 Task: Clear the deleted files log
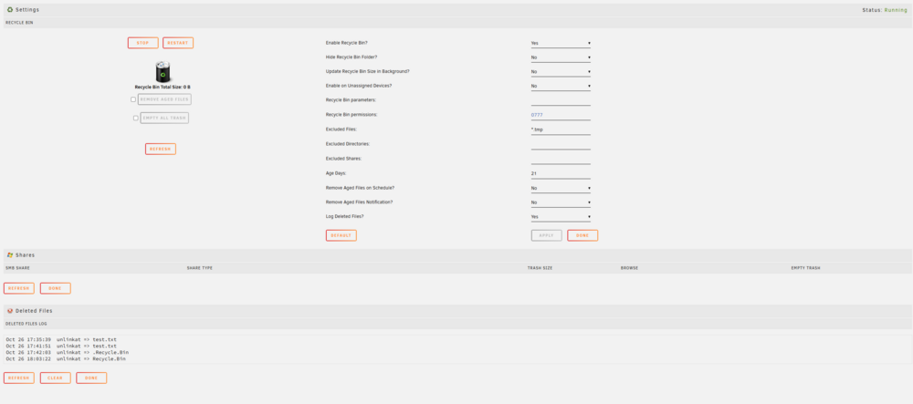pos(56,378)
